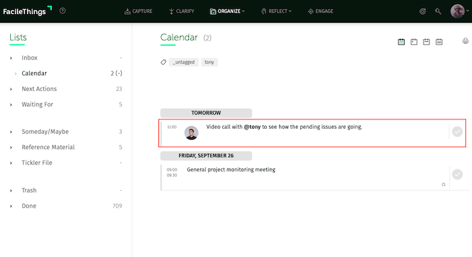
Task: Mark the project monitoring meeting as done
Action: click(x=457, y=175)
